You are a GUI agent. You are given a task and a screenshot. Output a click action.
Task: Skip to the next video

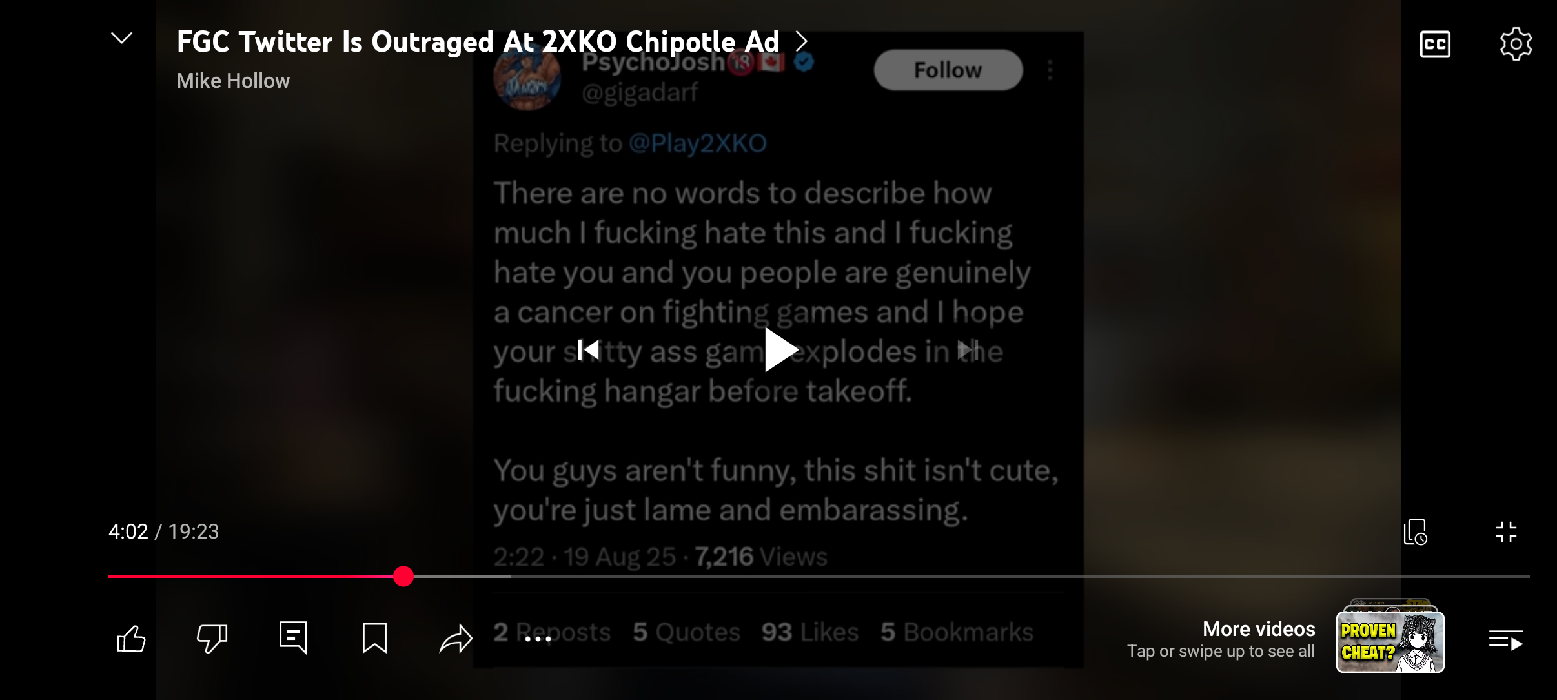pyautogui.click(x=968, y=350)
